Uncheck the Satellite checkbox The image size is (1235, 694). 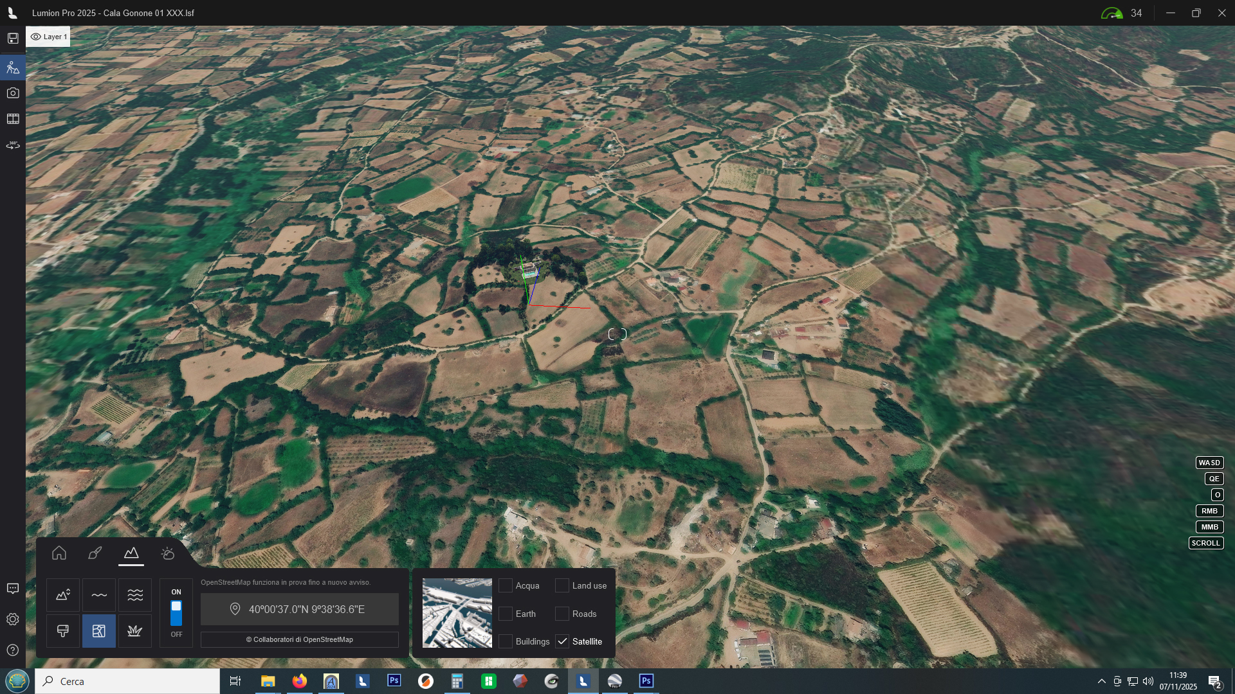pos(562,641)
